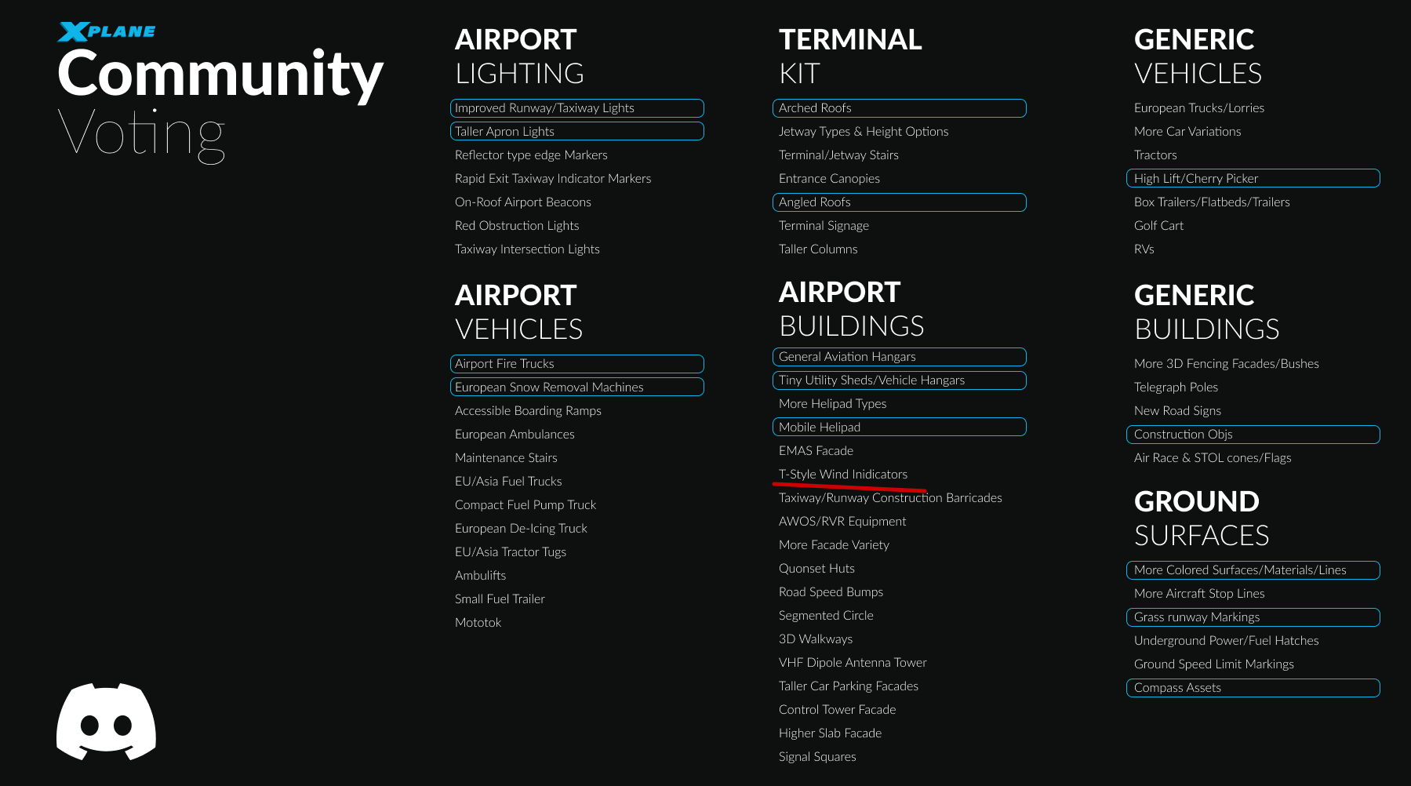Screen dimensions: 1411x786
Task: Click Jetway Types & Height Options
Action: coord(864,132)
